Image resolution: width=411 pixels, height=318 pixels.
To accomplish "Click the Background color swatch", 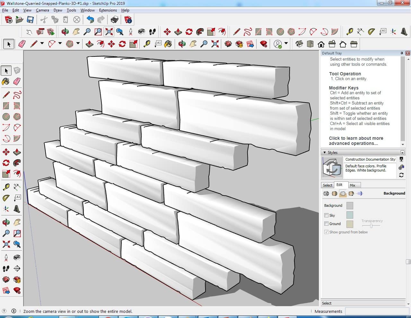I will (350, 205).
